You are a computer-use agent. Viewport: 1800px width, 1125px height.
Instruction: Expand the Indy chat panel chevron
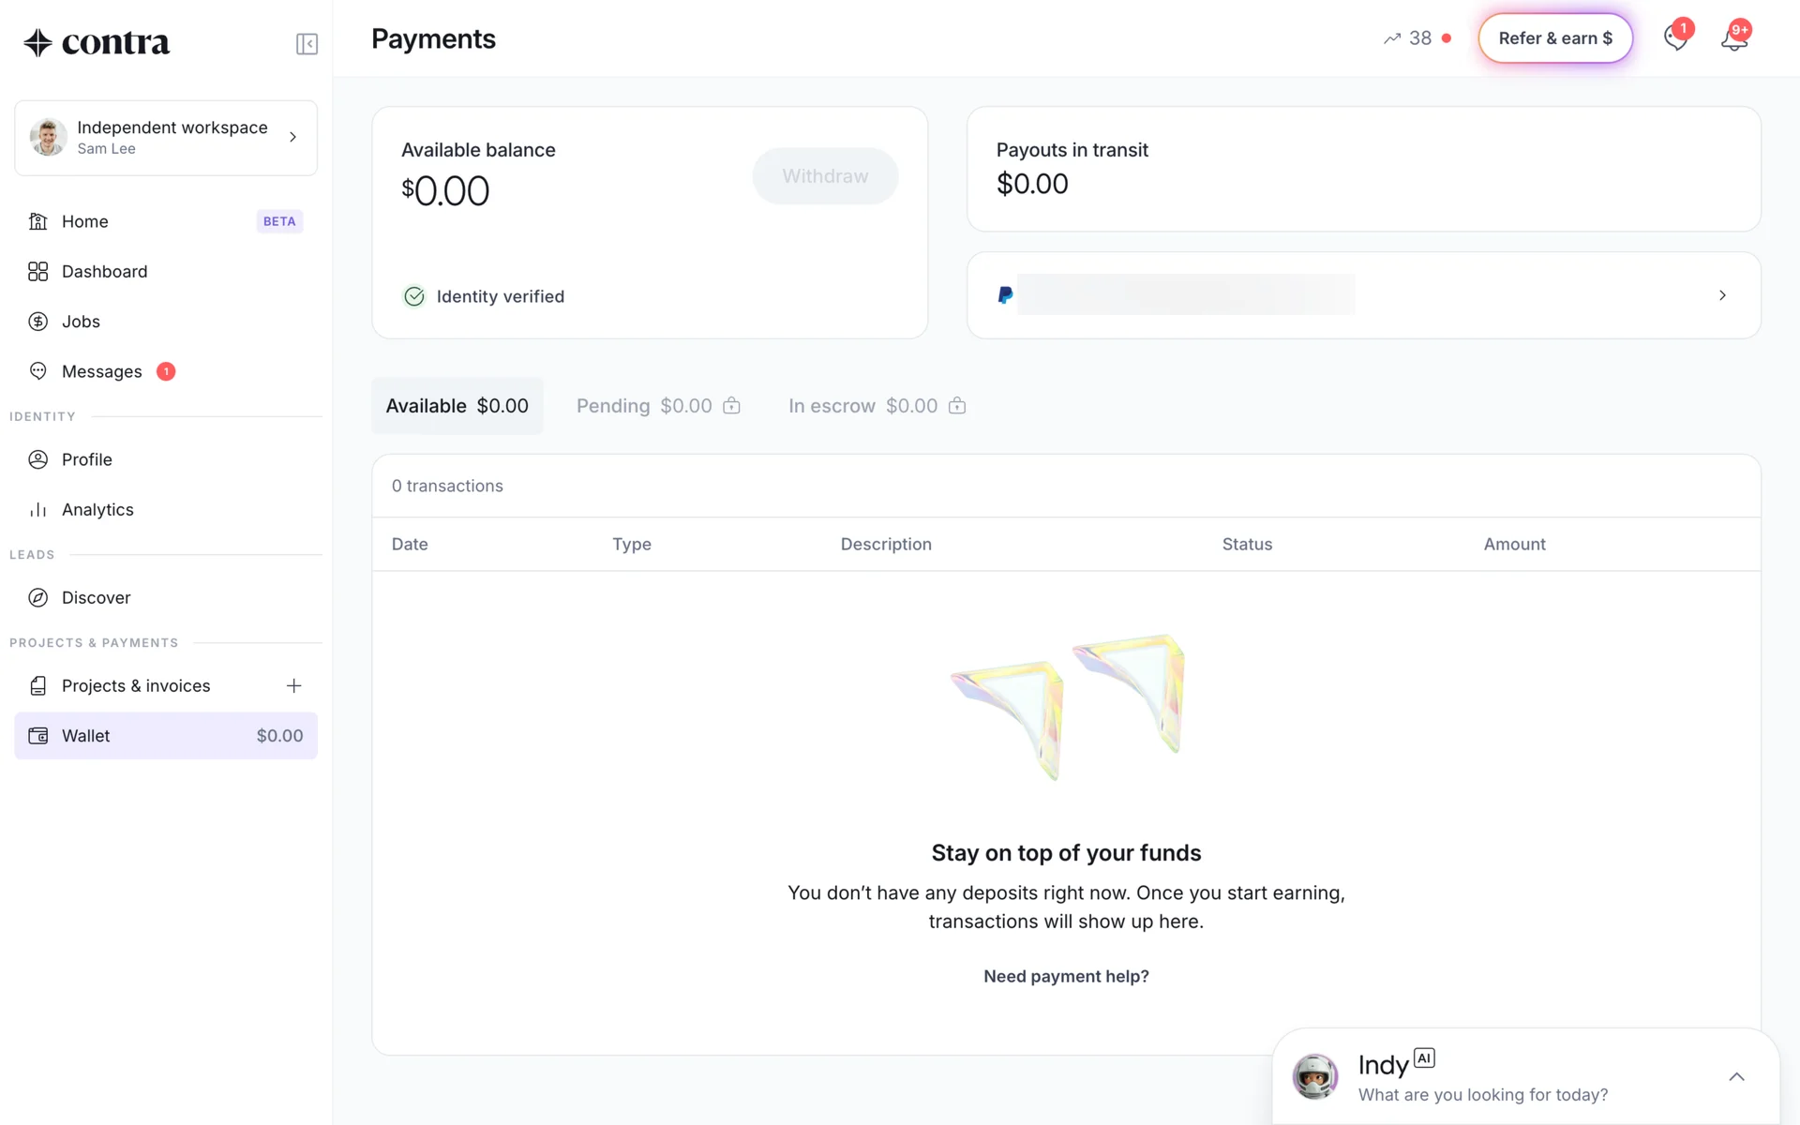tap(1736, 1077)
